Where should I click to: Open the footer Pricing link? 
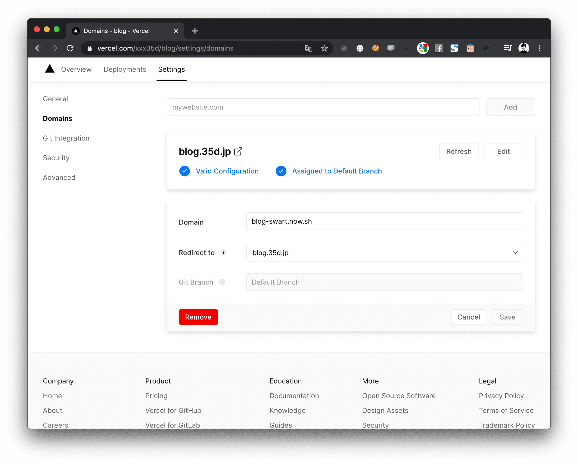click(156, 396)
